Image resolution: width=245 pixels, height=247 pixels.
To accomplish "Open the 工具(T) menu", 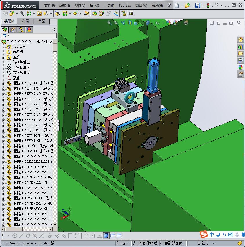I will (109, 6).
